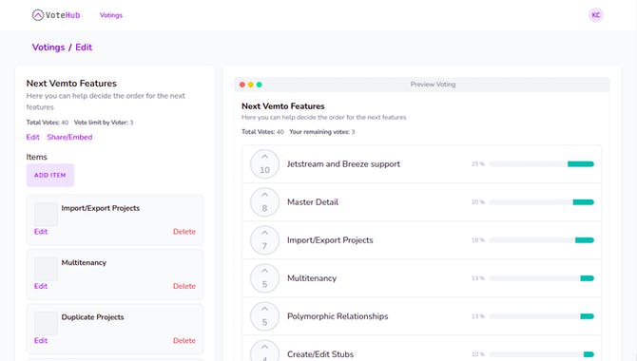Delete the Duplicate Projects item

(x=184, y=340)
